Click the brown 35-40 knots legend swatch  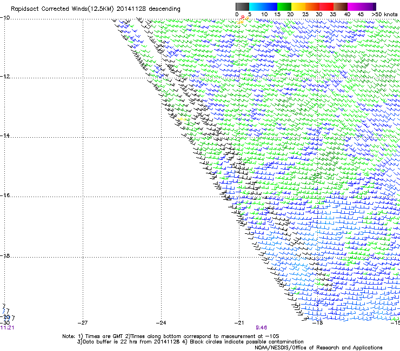tap(341, 6)
